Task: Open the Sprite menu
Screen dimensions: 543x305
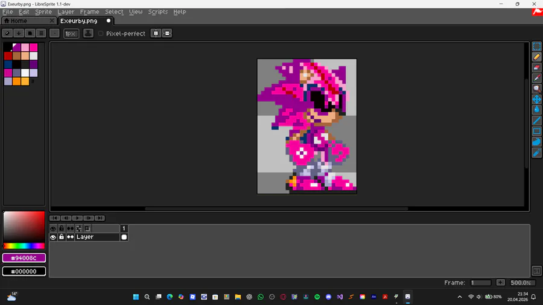Action: [43, 12]
